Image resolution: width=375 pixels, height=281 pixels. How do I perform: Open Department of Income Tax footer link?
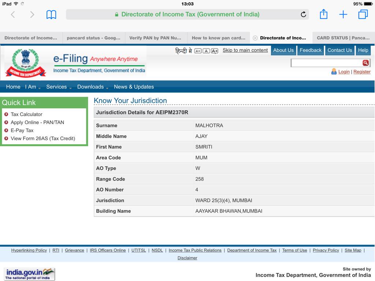[x=252, y=250]
